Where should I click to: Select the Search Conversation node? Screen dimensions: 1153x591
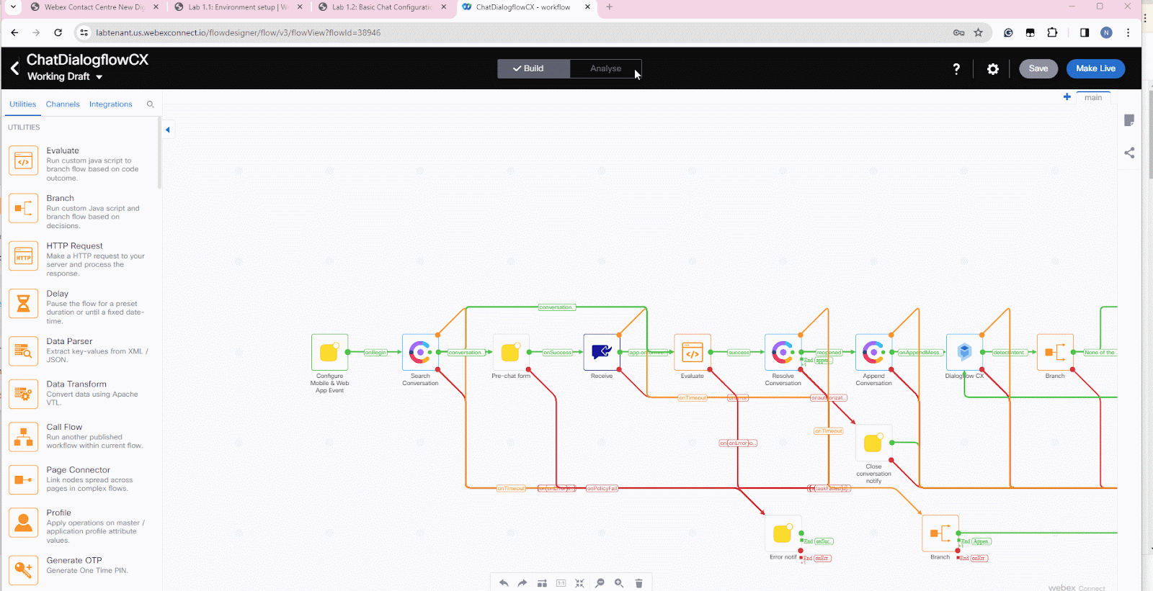coord(420,352)
